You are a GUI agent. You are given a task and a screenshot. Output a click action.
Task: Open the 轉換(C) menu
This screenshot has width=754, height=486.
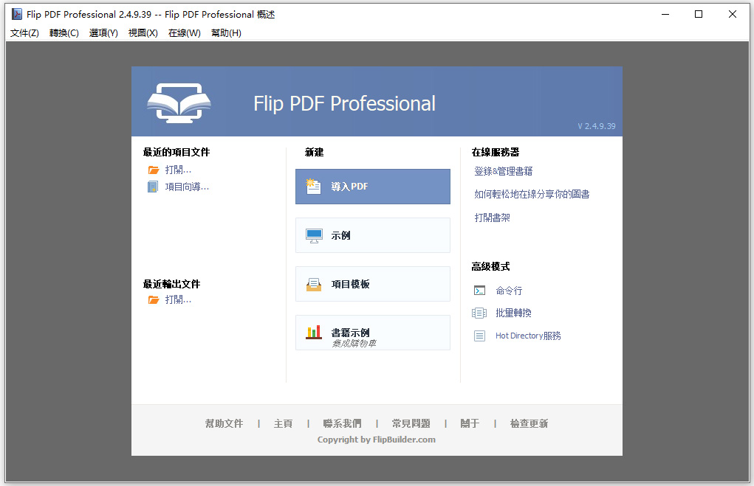point(64,33)
